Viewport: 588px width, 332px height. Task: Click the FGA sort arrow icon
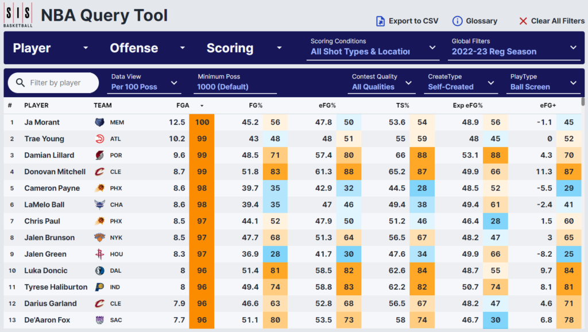[202, 106]
